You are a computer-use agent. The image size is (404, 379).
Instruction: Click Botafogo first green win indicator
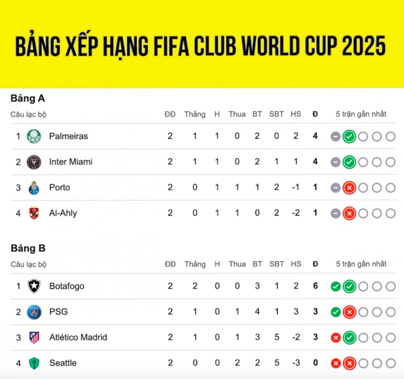(336, 286)
